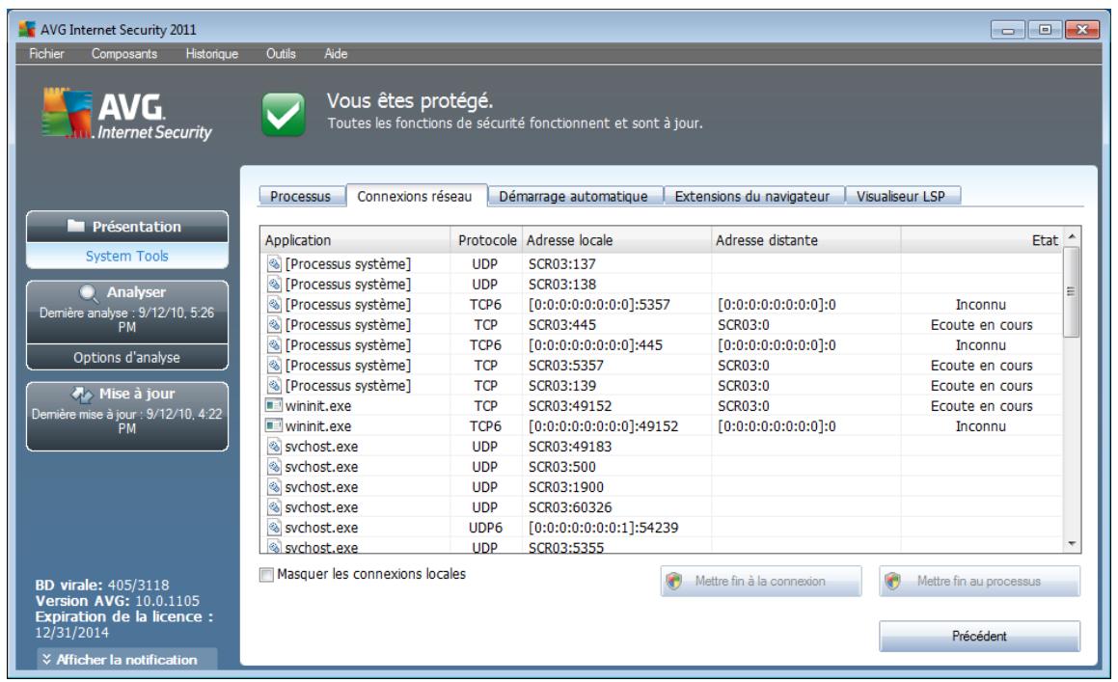Sort by the Adresse locale column header
This screenshot has width=1118, height=682.
616,240
